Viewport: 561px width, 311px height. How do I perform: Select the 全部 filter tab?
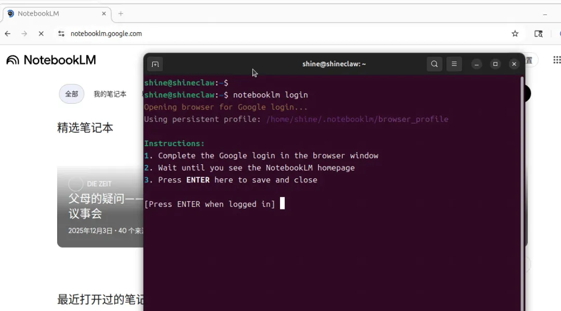tap(72, 94)
